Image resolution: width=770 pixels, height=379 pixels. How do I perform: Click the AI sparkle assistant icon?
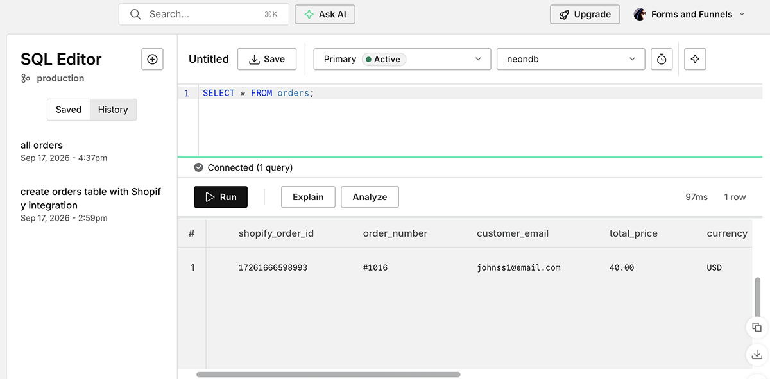[x=695, y=59]
